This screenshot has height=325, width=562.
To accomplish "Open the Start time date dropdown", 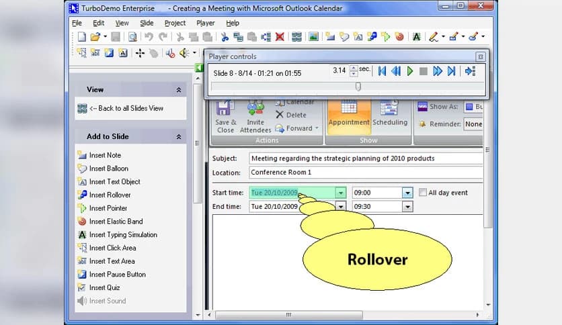I will 341,193.
